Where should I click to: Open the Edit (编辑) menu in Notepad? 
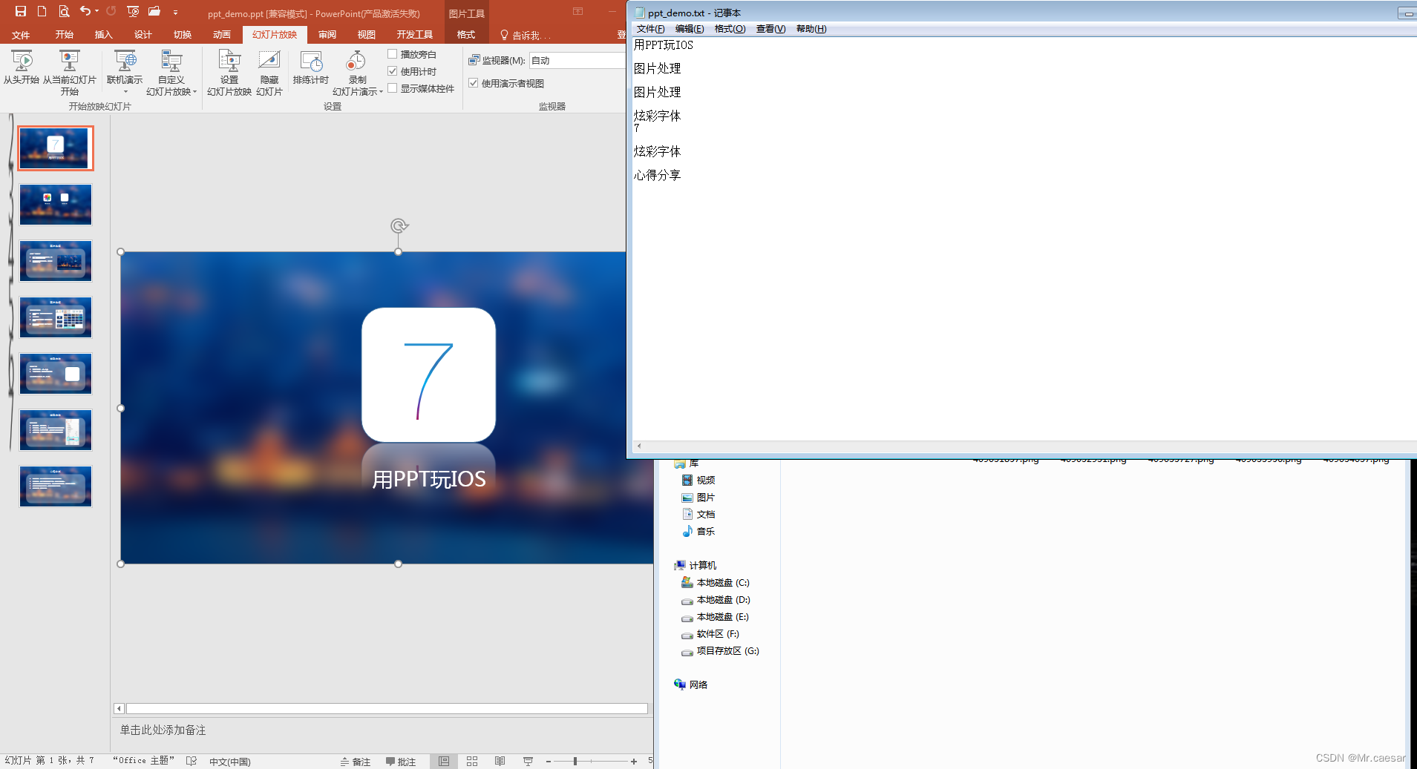[690, 29]
